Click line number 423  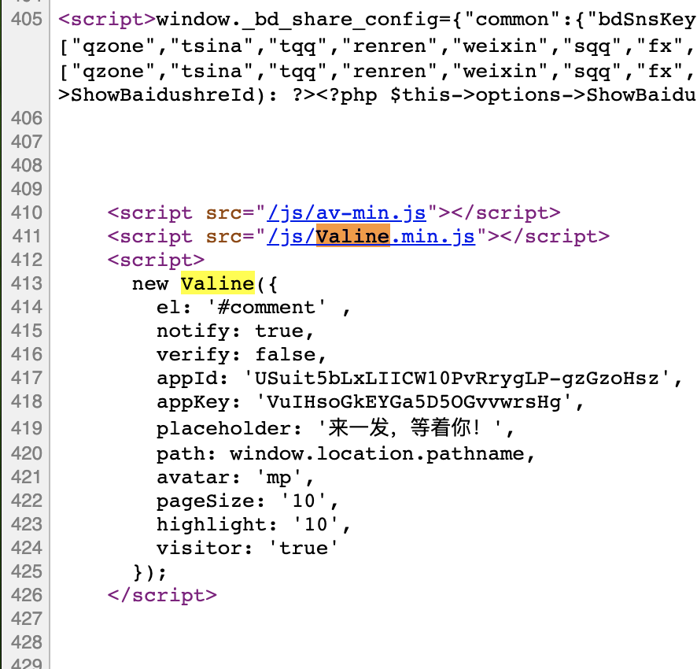(27, 524)
